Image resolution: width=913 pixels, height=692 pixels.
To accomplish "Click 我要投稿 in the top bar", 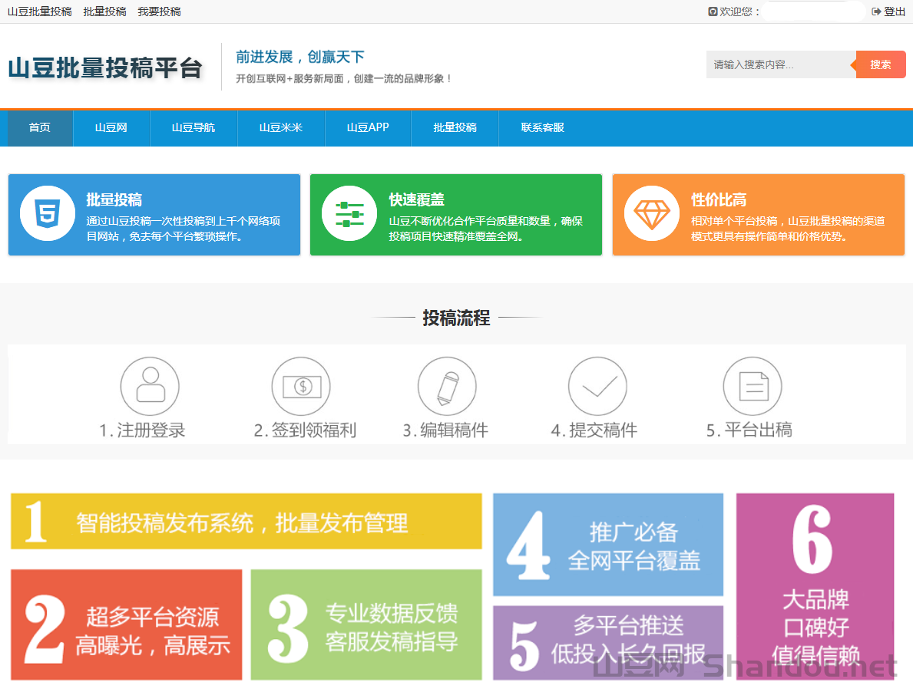I will click(x=158, y=12).
